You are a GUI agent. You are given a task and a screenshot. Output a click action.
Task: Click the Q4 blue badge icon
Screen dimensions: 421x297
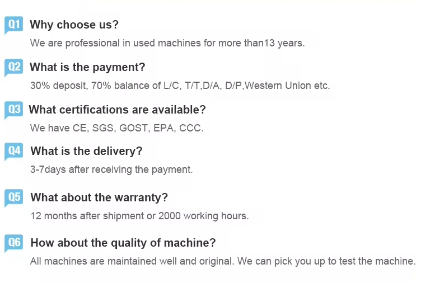point(14,151)
